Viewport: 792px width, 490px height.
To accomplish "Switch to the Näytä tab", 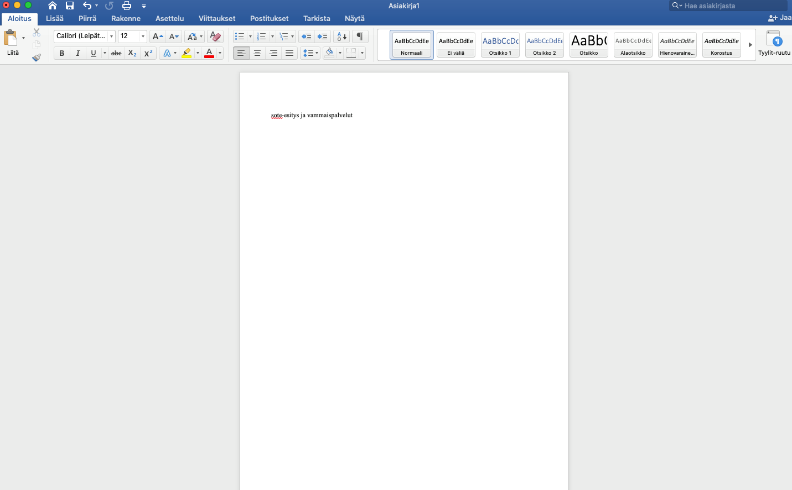I will 355,18.
